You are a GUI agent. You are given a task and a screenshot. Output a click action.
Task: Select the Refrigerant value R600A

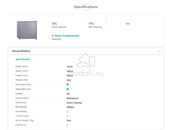coord(70,107)
